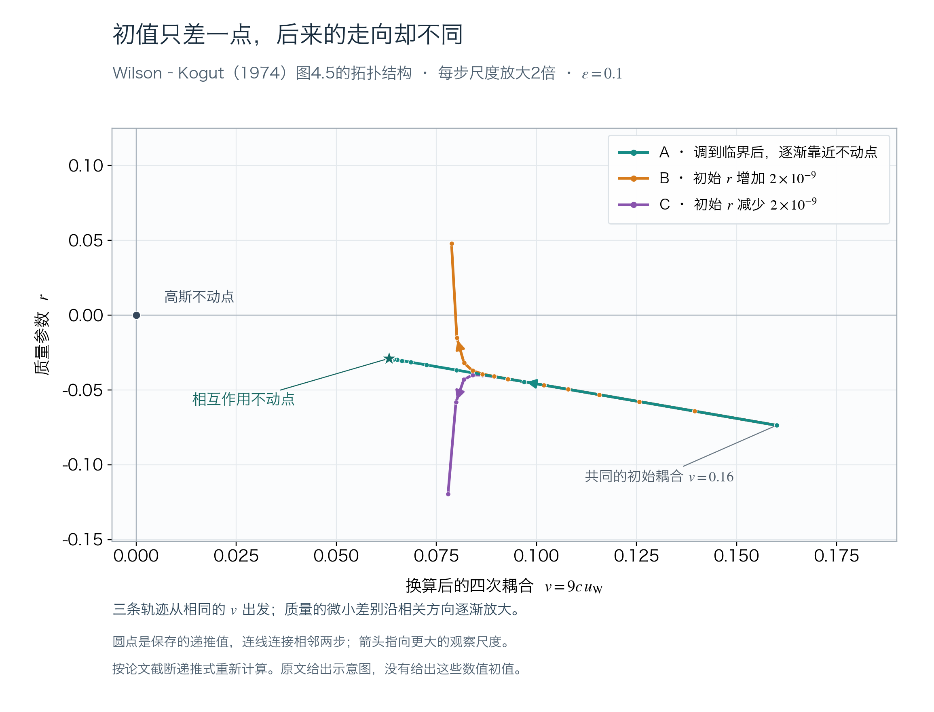The image size is (934, 712).
Task: Click the x-axis label '换算后的四次耦合 v=9cu_W'
Action: pos(504,586)
